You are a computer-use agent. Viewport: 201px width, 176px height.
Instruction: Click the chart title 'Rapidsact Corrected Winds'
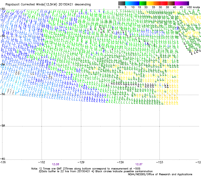point(25,5)
